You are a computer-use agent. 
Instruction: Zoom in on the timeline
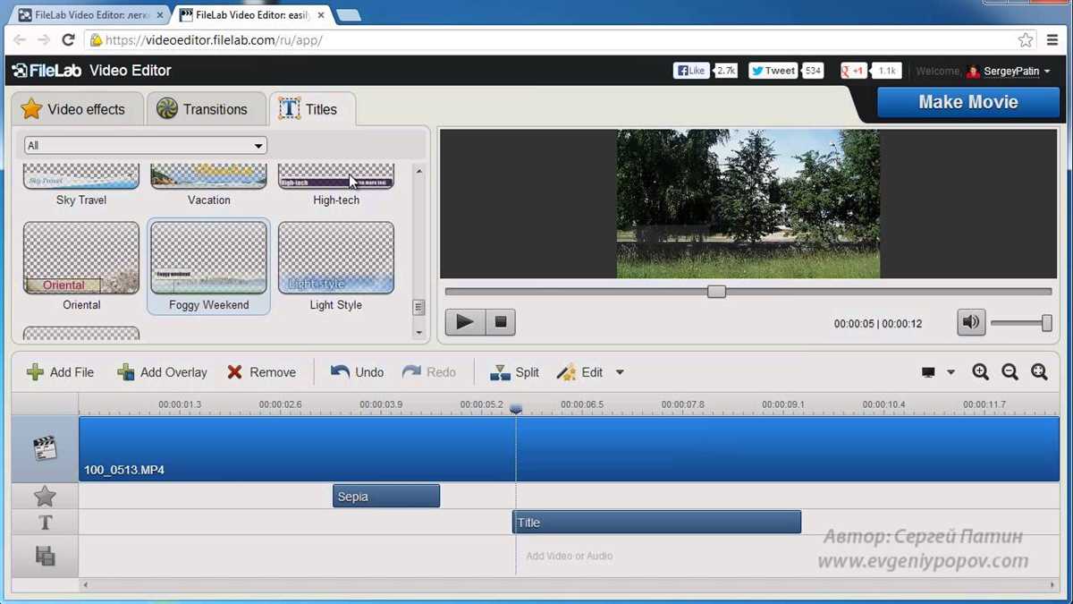pyautogui.click(x=981, y=372)
